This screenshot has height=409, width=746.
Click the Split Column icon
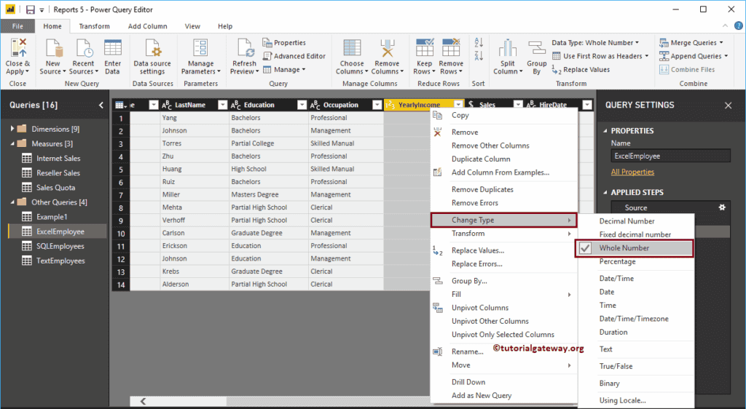[x=508, y=48]
